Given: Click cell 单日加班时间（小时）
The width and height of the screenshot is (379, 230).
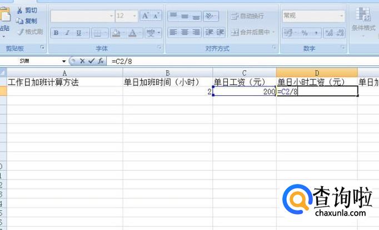Looking at the screenshot, I should [168, 82].
